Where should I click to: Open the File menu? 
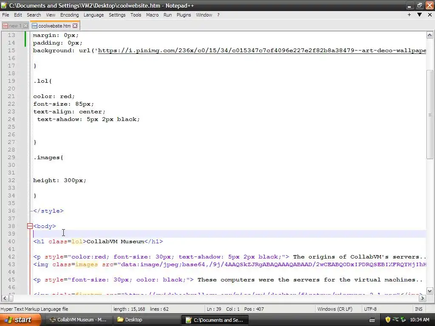[x=6, y=15]
